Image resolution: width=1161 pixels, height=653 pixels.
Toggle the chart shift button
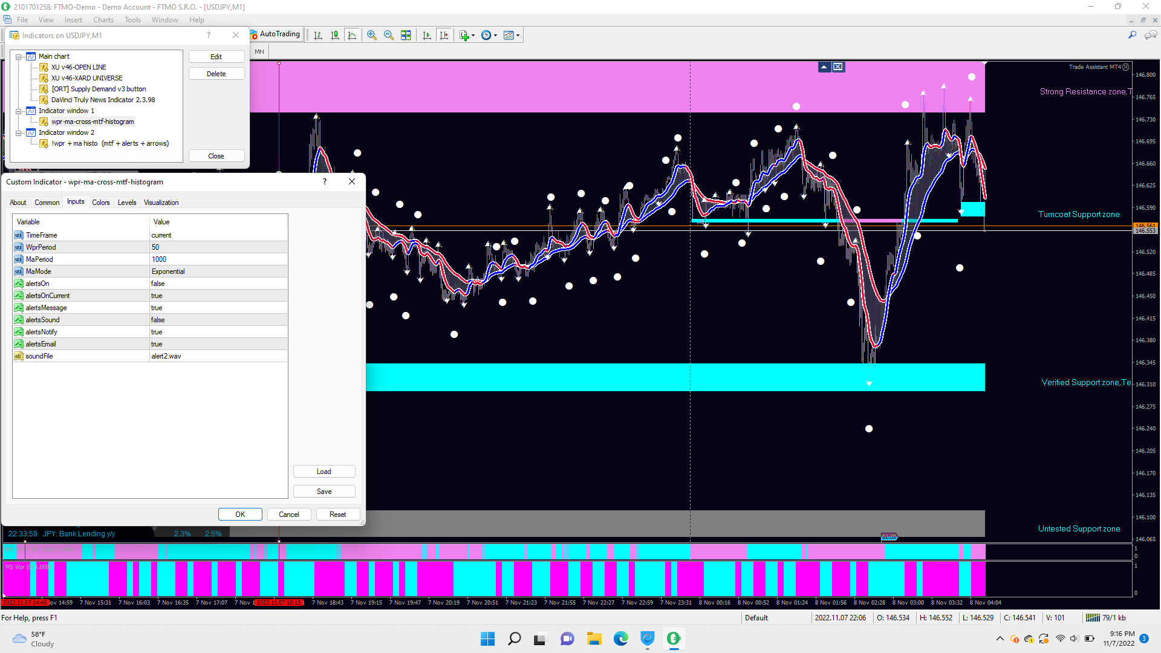coord(444,35)
